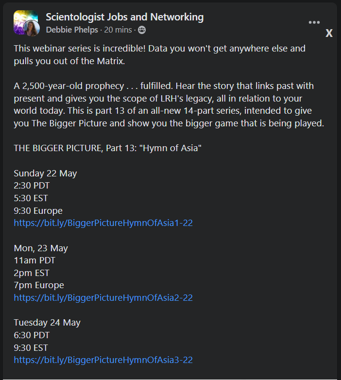The width and height of the screenshot is (341, 380).
Task: Open the BiggerPictureHymnOfAsia3-22 bit.ly link
Action: coord(103,360)
